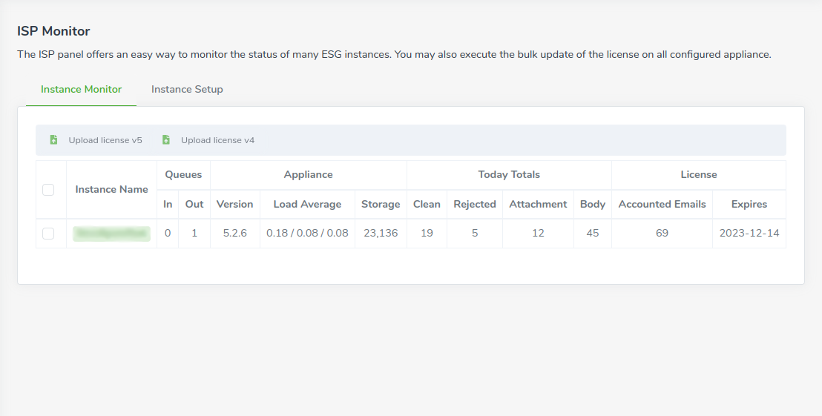The image size is (822, 416).
Task: Click the Out queue value 1
Action: click(194, 233)
